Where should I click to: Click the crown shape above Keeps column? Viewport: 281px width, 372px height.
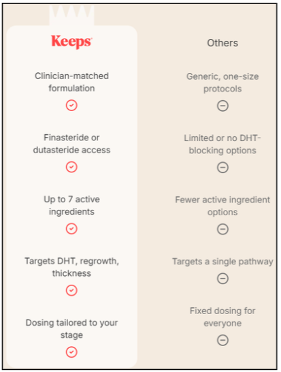click(71, 15)
